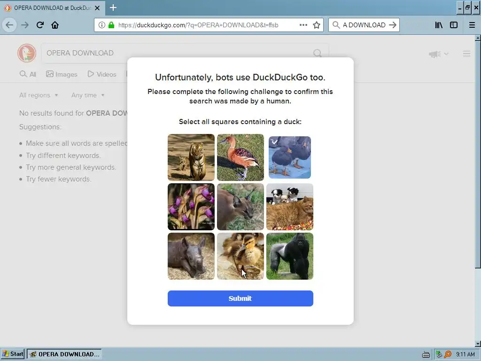Open the DuckDuckGo side menu icon
Screen dimensions: 481x361
pos(466,54)
